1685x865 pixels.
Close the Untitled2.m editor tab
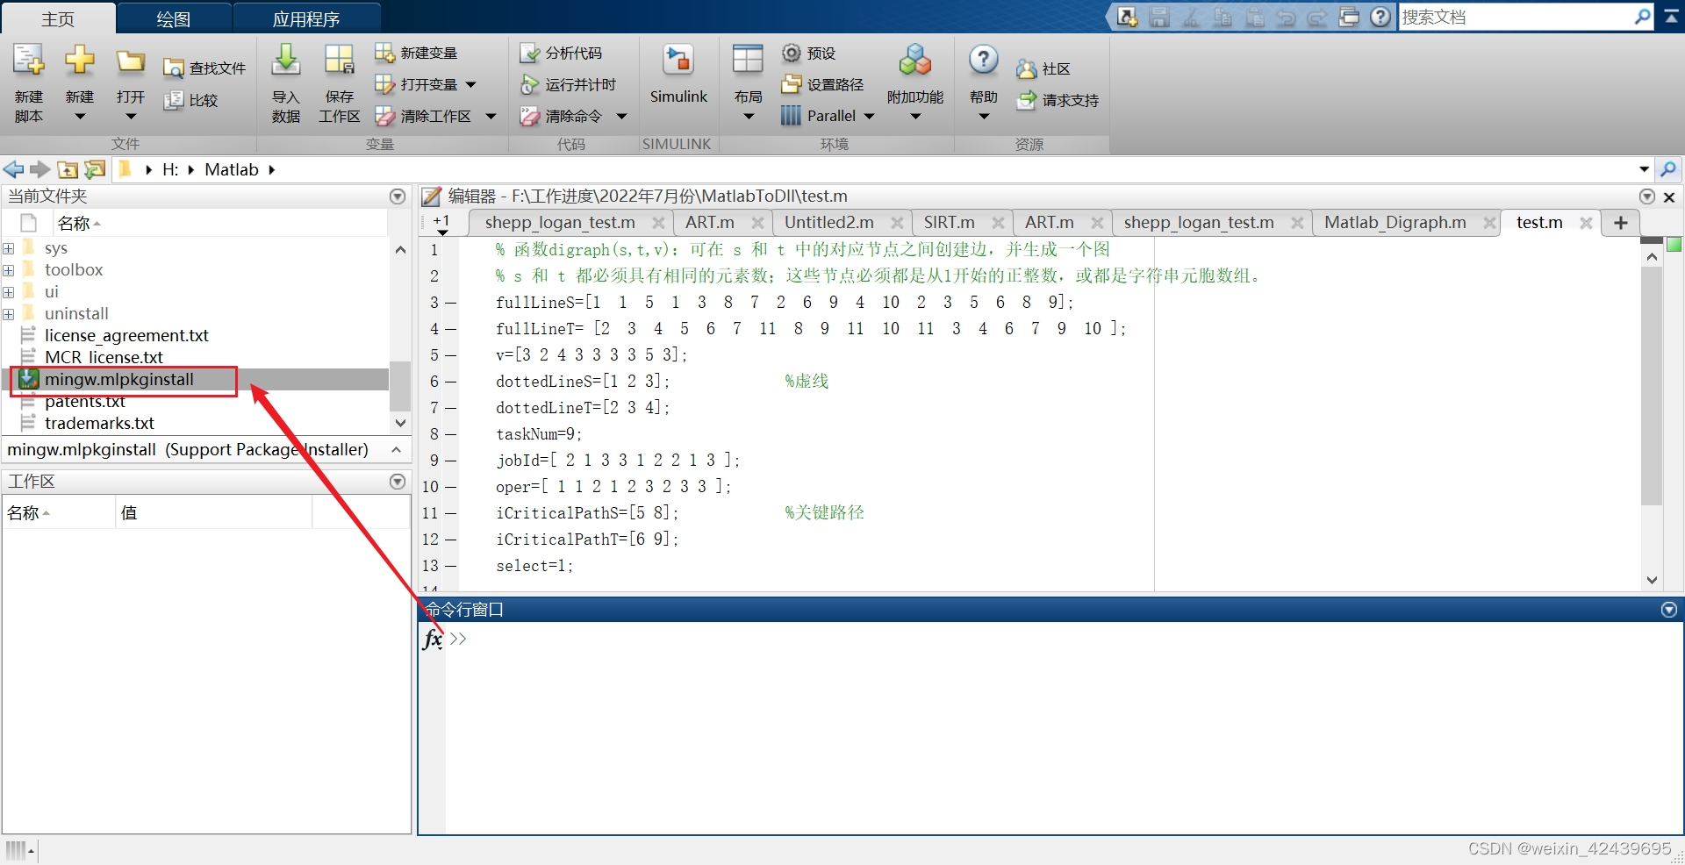pyautogui.click(x=897, y=223)
